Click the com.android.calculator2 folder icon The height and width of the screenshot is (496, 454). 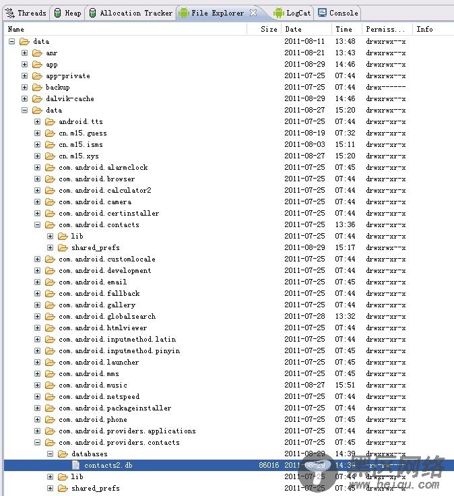[50, 191]
